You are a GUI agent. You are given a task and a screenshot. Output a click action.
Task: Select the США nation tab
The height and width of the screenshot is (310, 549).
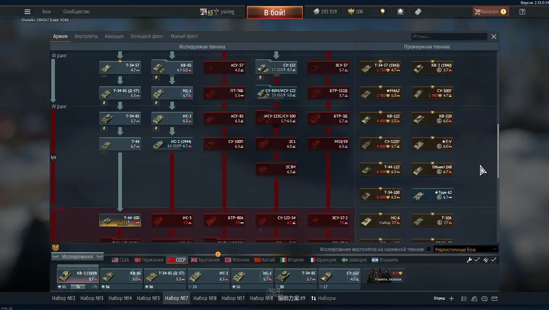tap(120, 260)
